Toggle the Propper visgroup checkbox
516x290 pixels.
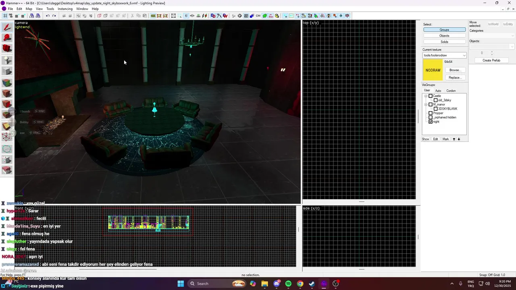[431, 113]
